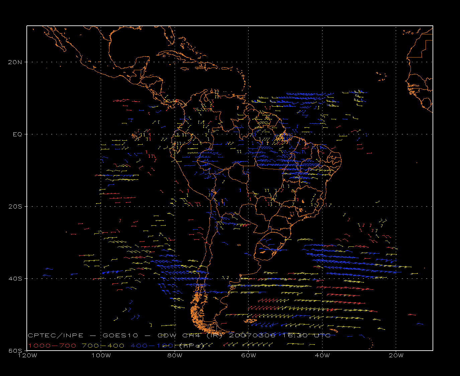Screen dimensions: 460x376
Task: Select the CDW CH4 (IR) text
Action: point(190,335)
